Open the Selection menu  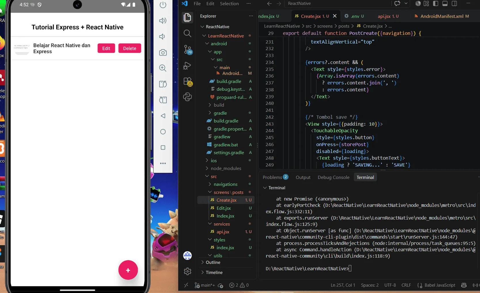(x=229, y=3)
